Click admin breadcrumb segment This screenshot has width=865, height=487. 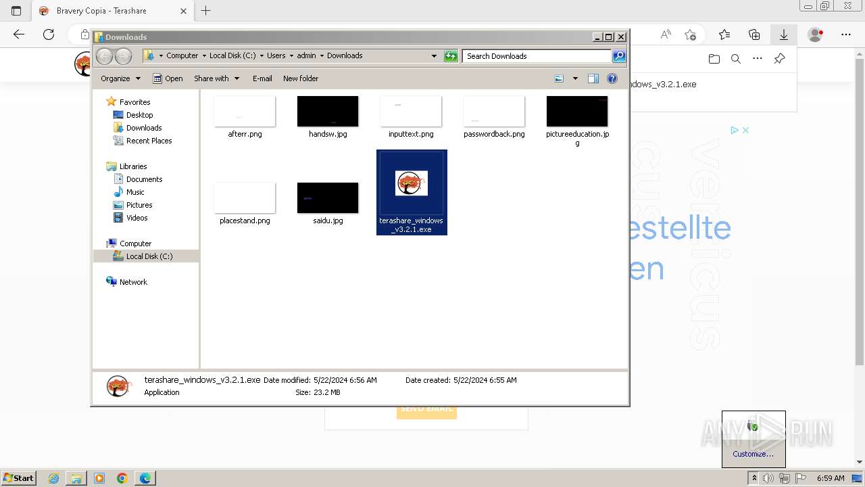tap(306, 56)
